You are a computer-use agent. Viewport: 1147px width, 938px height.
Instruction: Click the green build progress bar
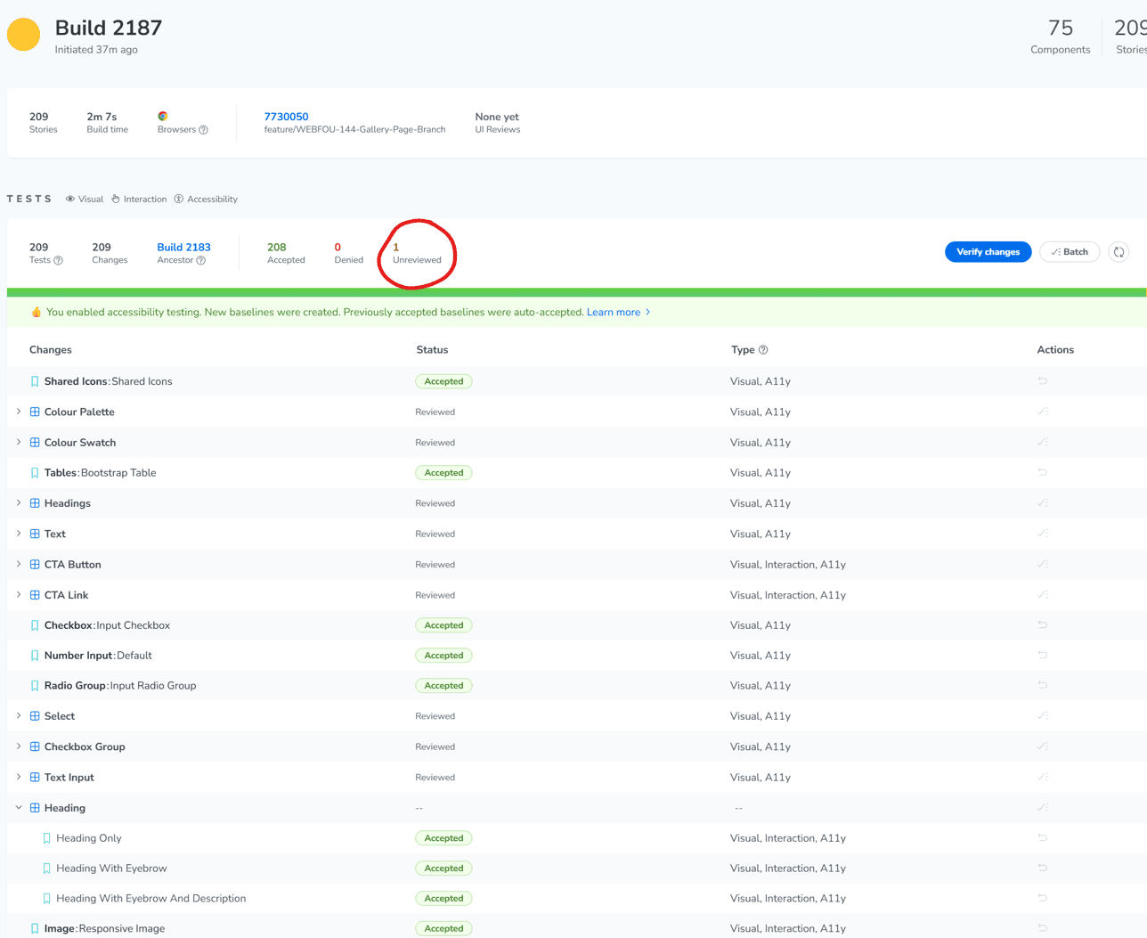click(x=573, y=288)
